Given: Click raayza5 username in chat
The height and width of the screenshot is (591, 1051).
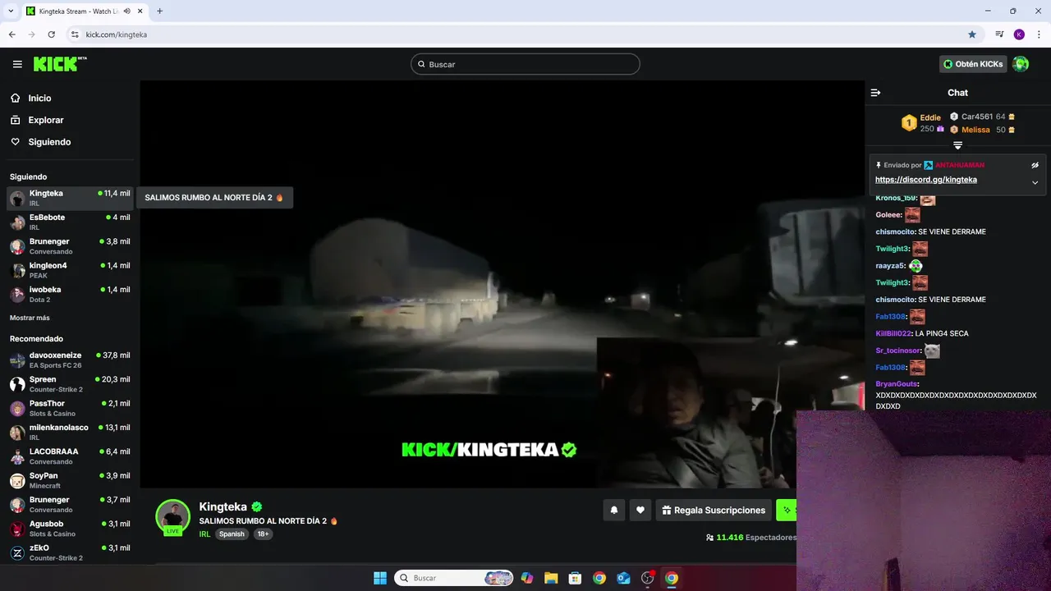Looking at the screenshot, I should click(x=890, y=266).
